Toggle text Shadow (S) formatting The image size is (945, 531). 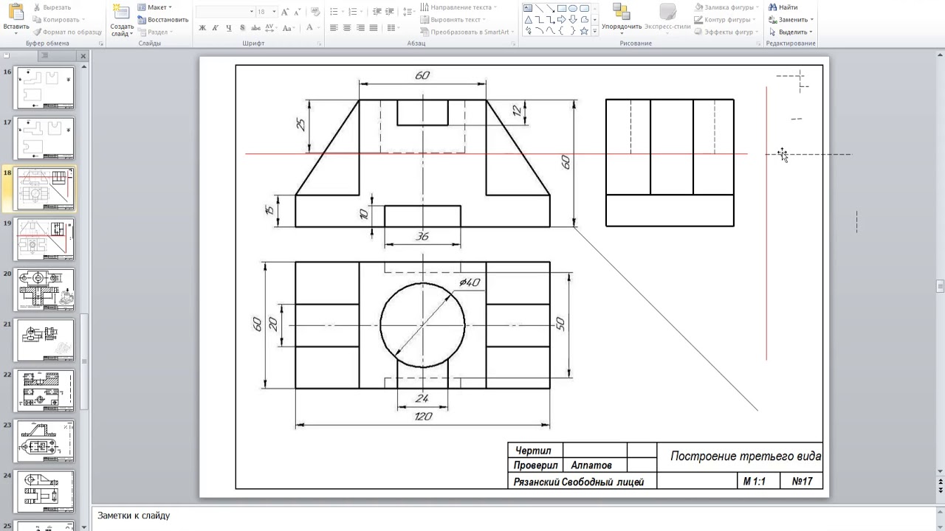click(x=242, y=28)
